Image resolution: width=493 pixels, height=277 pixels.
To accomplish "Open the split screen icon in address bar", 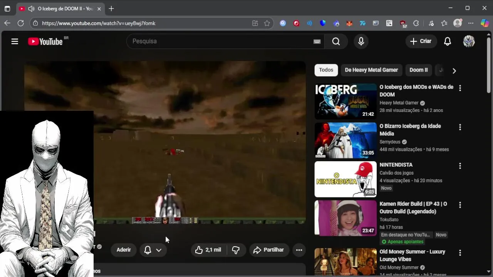I will click(255, 23).
